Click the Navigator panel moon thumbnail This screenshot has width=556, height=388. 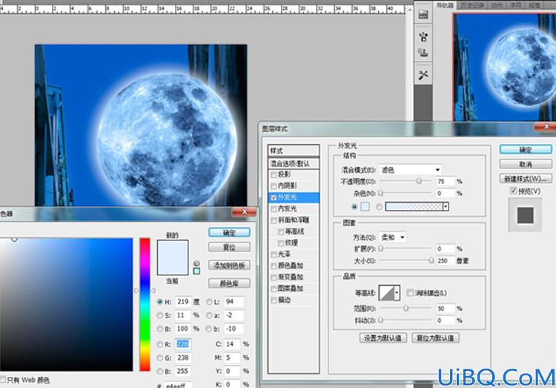pyautogui.click(x=505, y=68)
